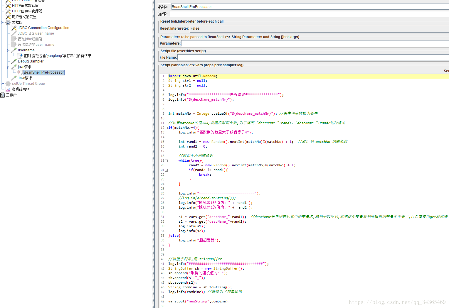This screenshot has width=449, height=308.
Task: Click the disabled JDBC 查询user_name sampler icon
Action: 14,33
